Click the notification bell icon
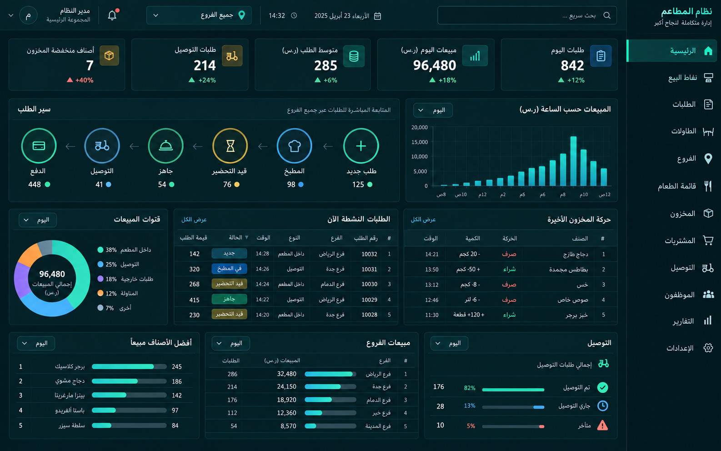The width and height of the screenshot is (721, 451). [x=112, y=15]
